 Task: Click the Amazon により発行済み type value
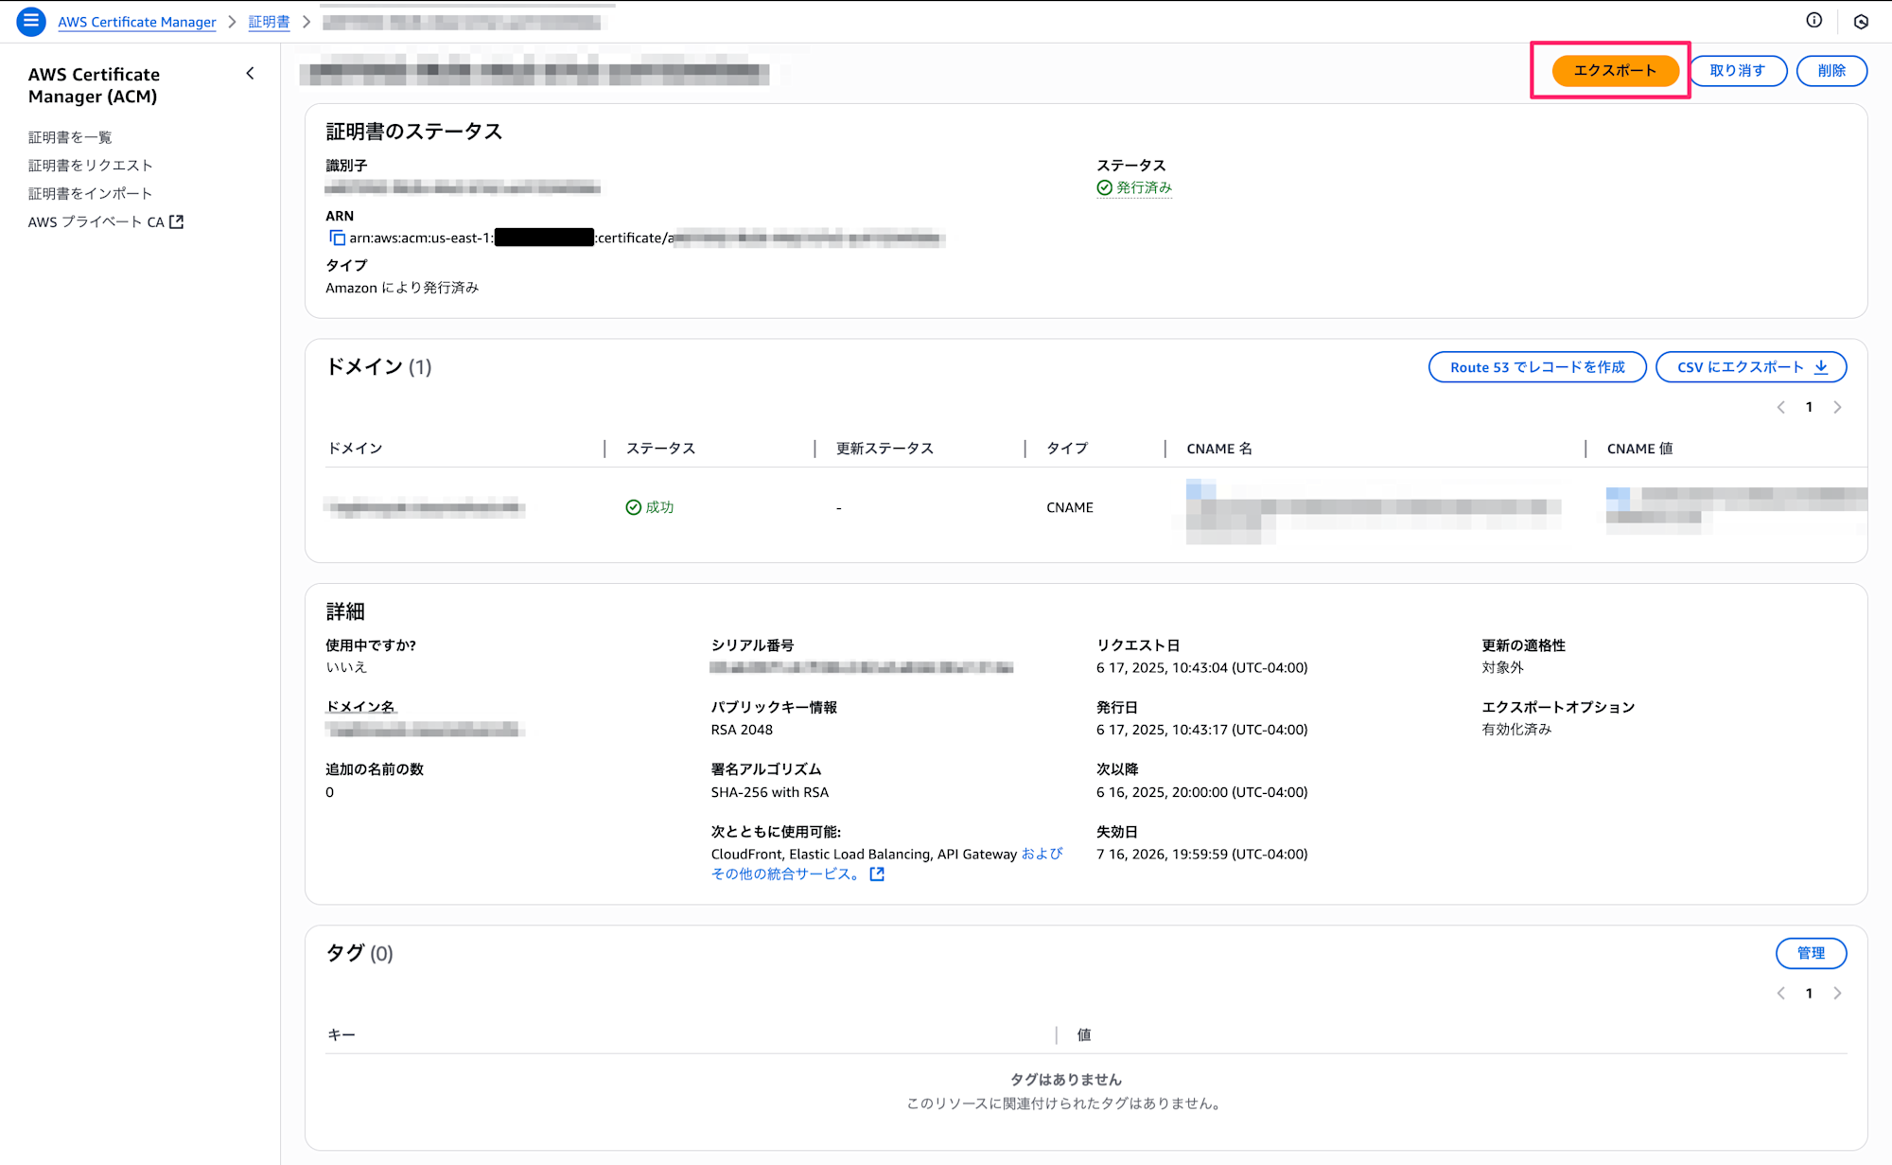402,288
